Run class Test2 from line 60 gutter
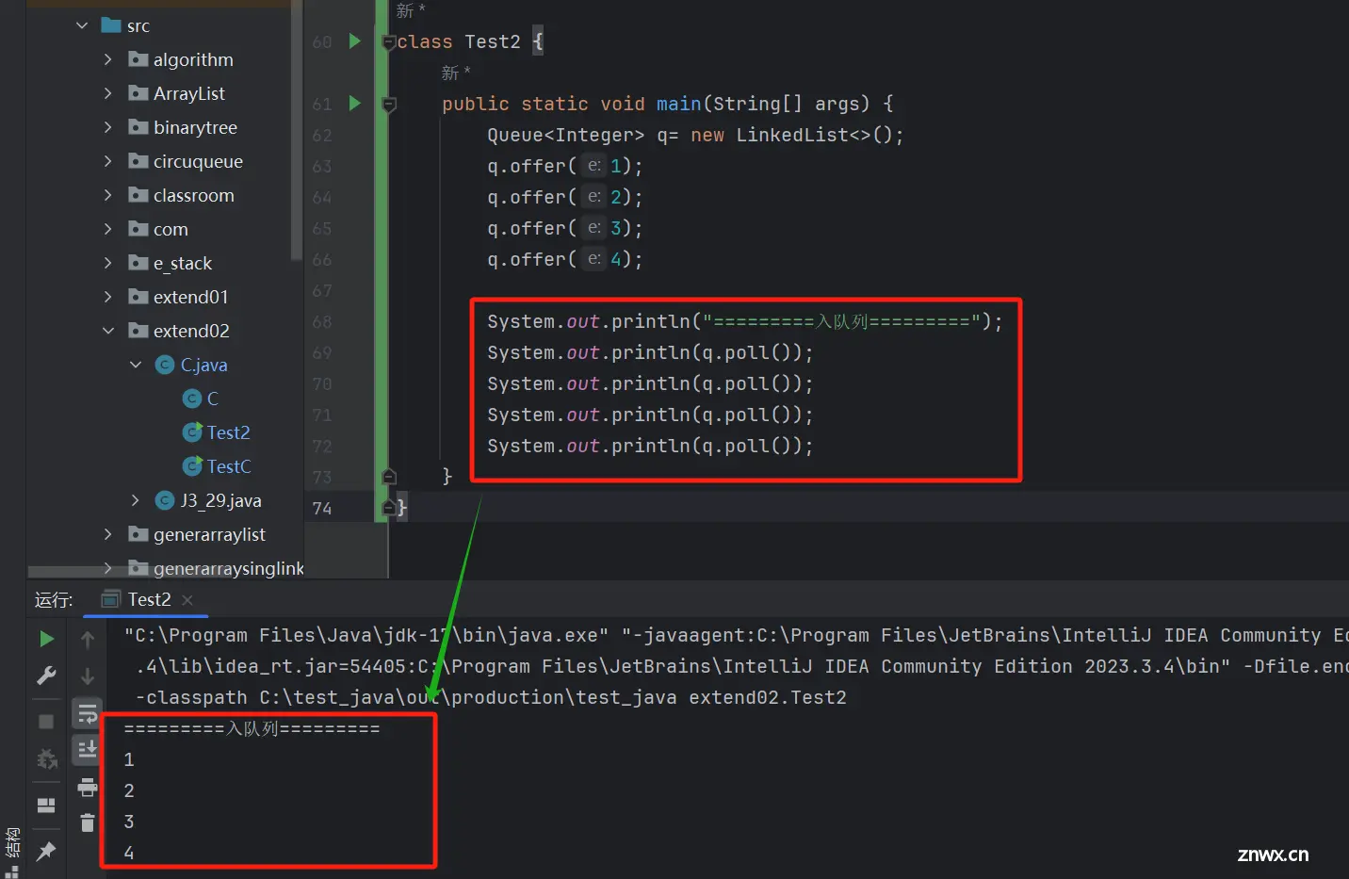This screenshot has height=879, width=1349. [x=355, y=41]
